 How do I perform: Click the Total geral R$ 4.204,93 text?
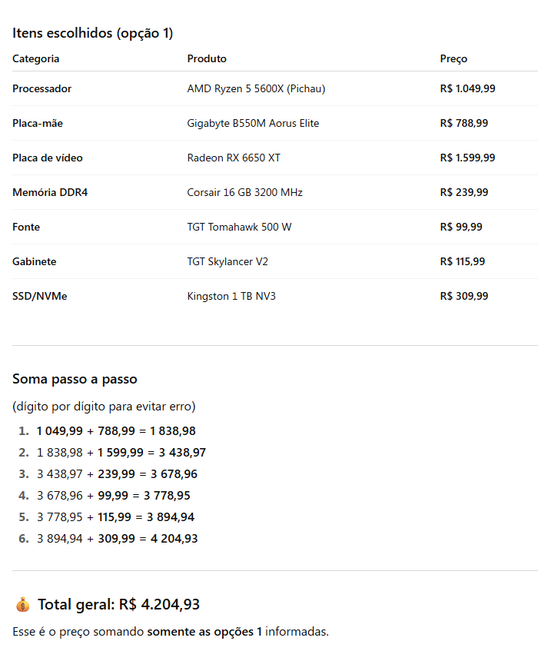(x=118, y=605)
